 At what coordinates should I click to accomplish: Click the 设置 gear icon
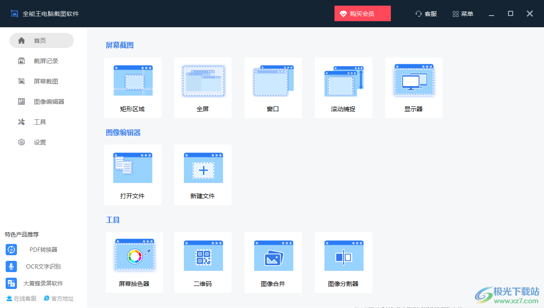click(21, 142)
